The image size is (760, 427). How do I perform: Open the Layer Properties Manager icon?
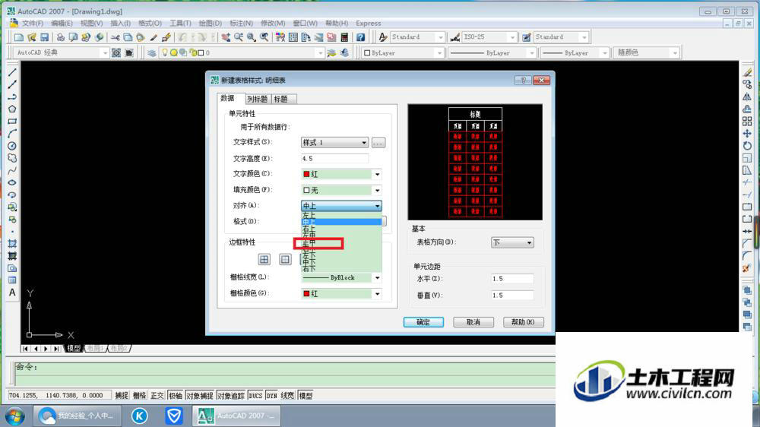152,53
